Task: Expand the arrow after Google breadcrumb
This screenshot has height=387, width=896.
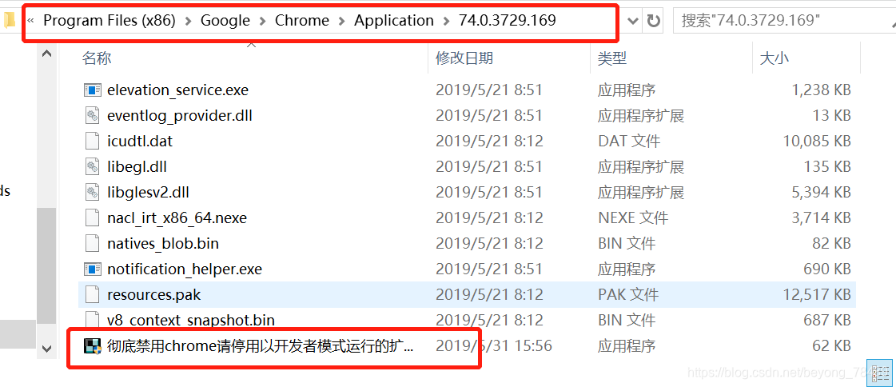Action: point(262,21)
